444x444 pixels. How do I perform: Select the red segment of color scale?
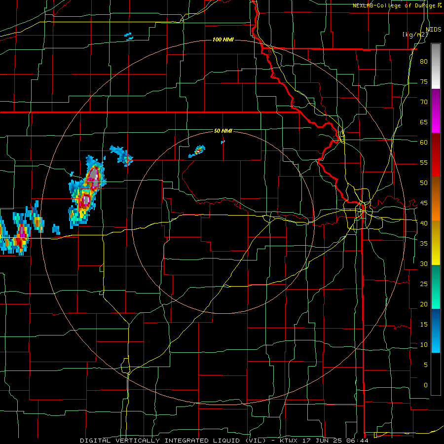pyautogui.click(x=436, y=154)
